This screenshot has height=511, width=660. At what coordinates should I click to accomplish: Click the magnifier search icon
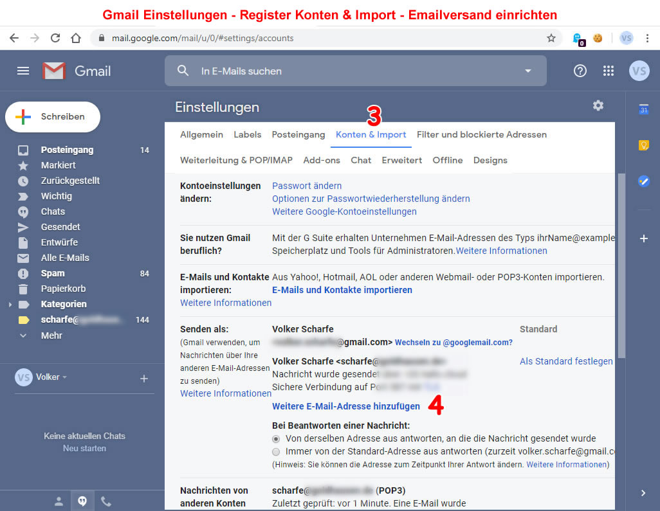(x=183, y=71)
